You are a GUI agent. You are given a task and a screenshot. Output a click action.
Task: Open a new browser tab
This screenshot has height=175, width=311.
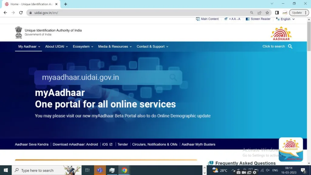point(66,4)
